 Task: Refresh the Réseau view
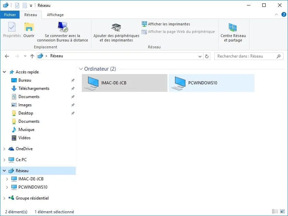[207, 56]
